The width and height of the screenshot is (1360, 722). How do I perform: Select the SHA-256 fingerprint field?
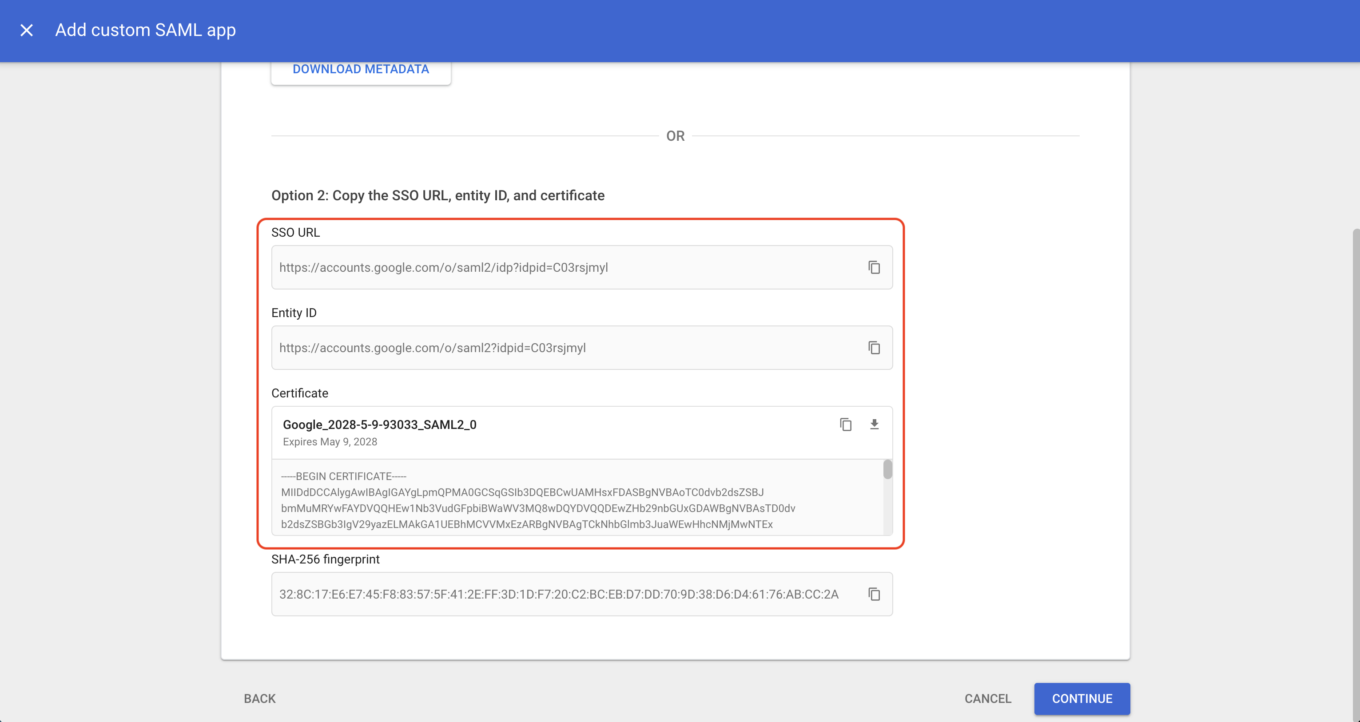pyautogui.click(x=582, y=594)
